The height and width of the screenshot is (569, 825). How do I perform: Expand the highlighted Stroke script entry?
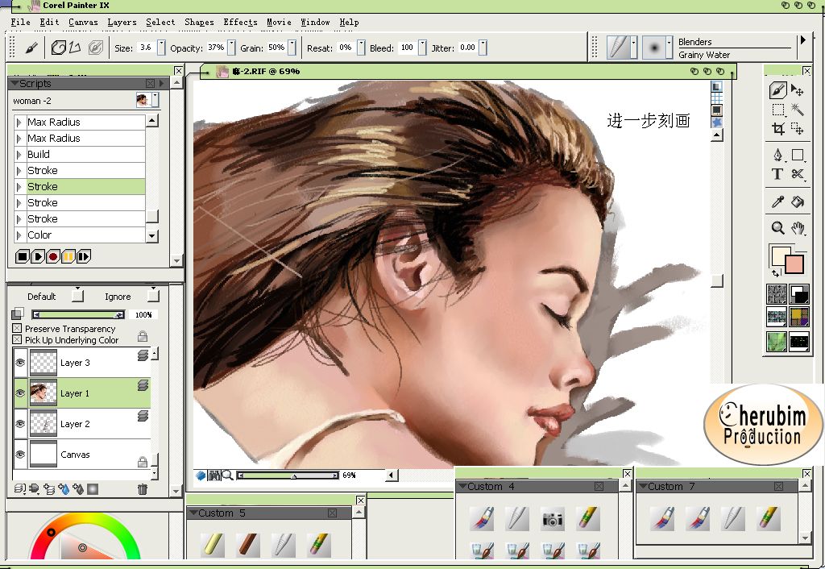tap(19, 187)
